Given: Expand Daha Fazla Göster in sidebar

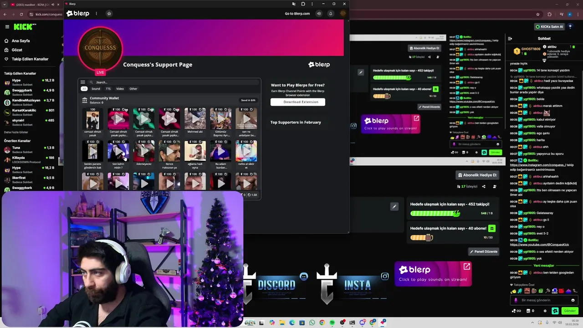Looking at the screenshot, I should pos(16,132).
